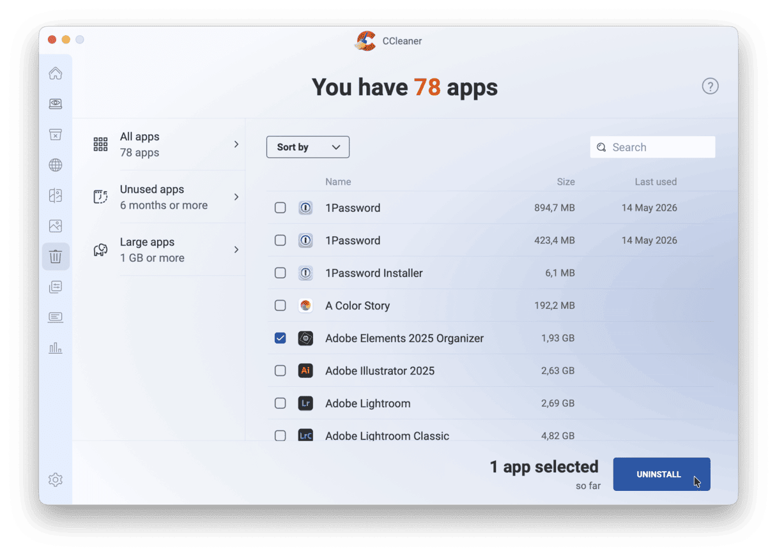Expand Unused apps with its chevron

(236, 197)
